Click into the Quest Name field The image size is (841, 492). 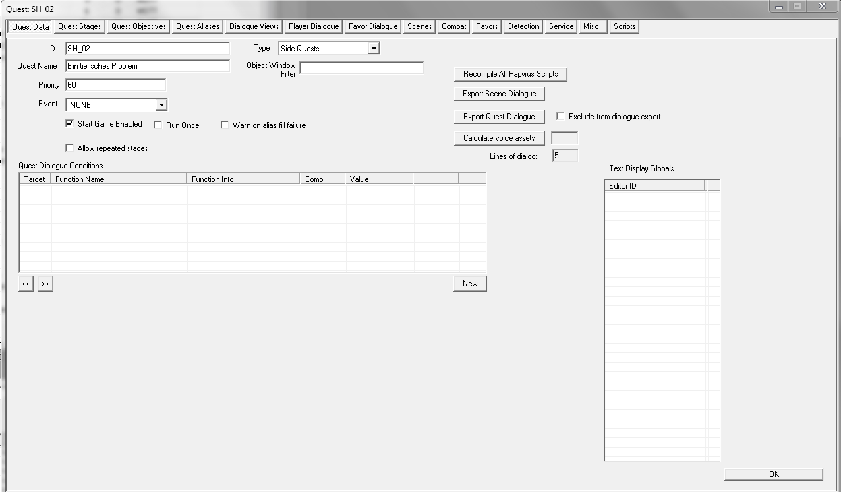(147, 66)
